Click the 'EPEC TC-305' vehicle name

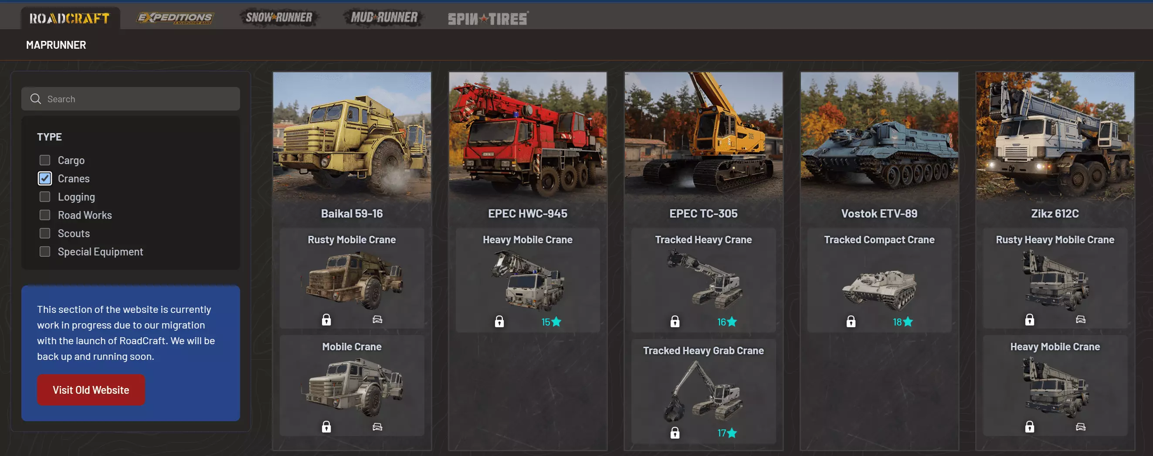tap(704, 214)
